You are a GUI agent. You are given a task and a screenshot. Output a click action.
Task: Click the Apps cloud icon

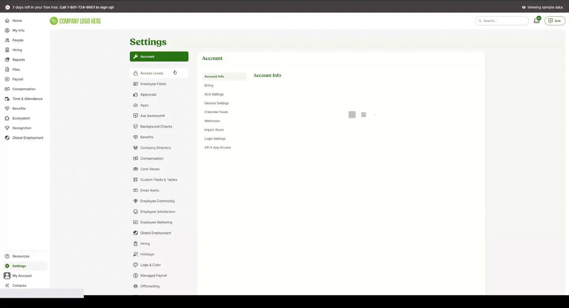point(136,105)
